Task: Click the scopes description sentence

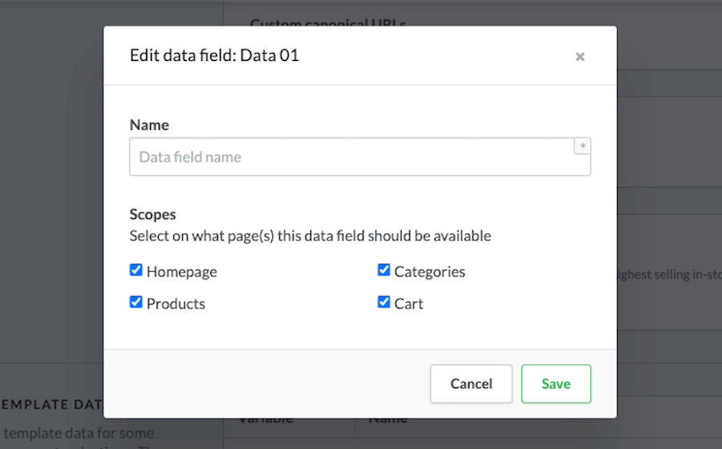Action: point(310,237)
